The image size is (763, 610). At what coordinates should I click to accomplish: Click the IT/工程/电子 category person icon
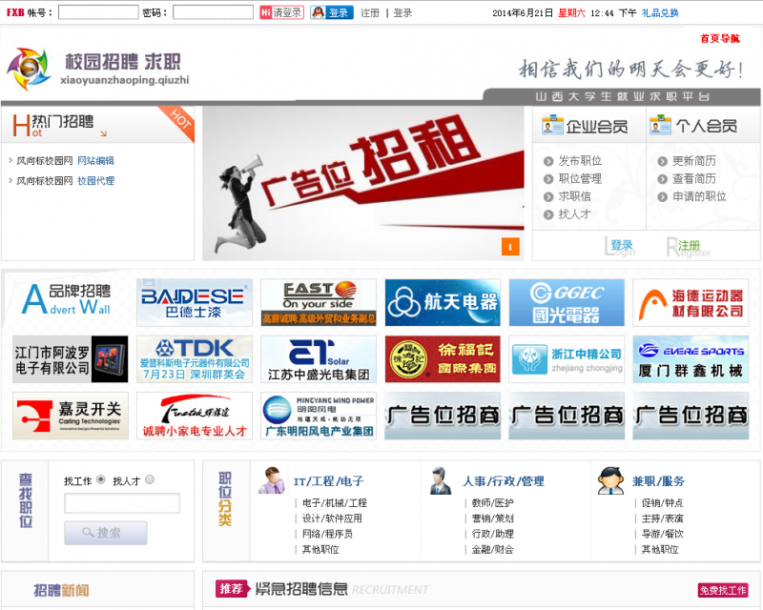272,480
